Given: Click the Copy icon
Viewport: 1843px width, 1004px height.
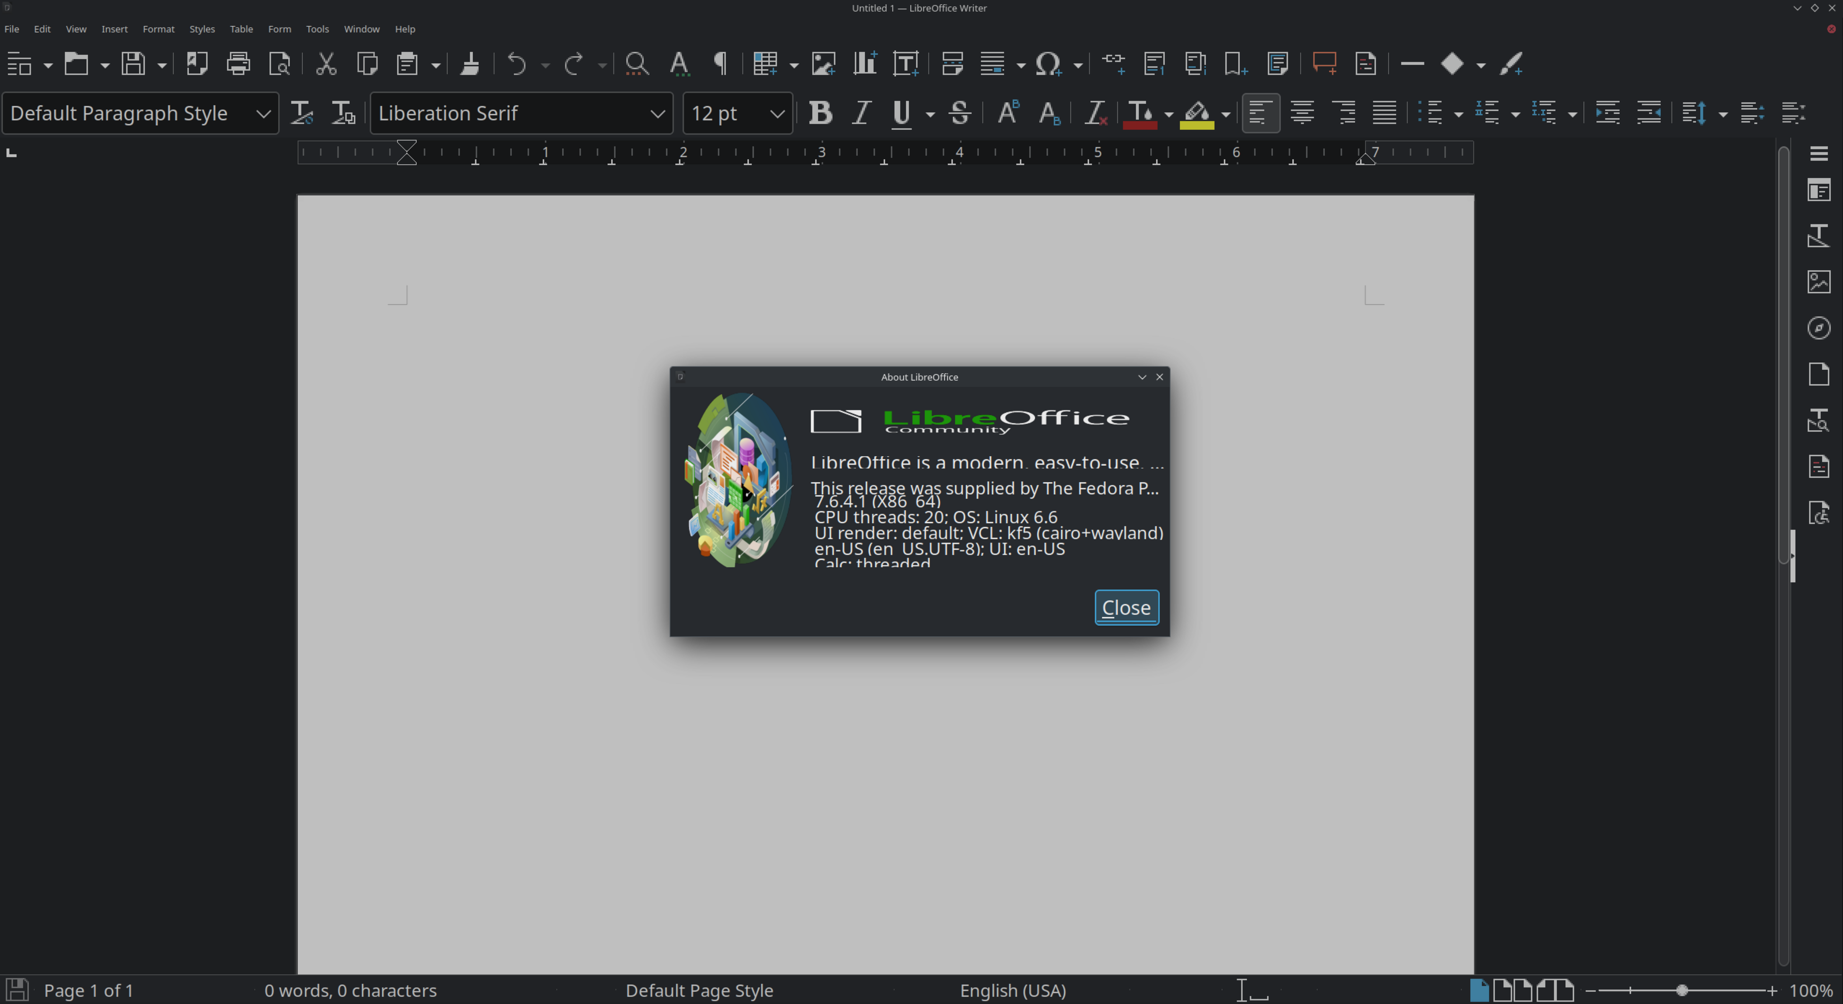Looking at the screenshot, I should (368, 64).
